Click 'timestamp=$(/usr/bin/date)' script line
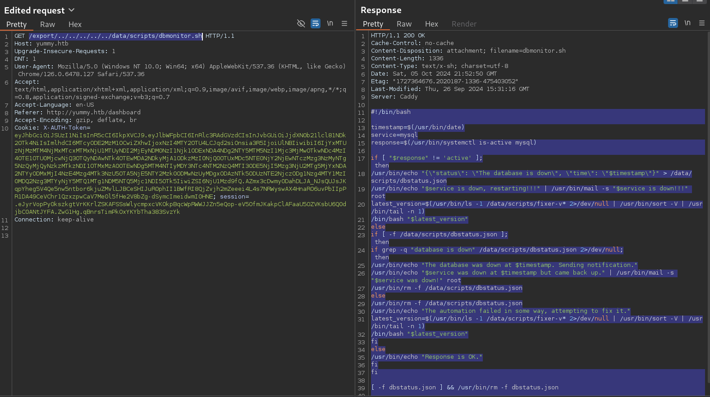 (418, 127)
